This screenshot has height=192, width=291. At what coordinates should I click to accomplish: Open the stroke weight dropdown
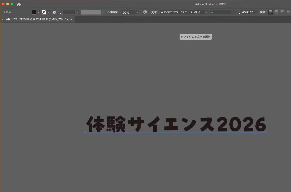coord(77,12)
